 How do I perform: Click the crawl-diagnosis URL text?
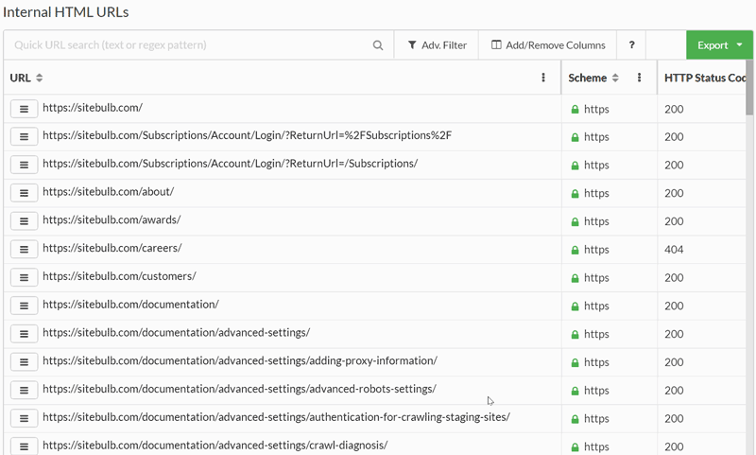pos(215,446)
